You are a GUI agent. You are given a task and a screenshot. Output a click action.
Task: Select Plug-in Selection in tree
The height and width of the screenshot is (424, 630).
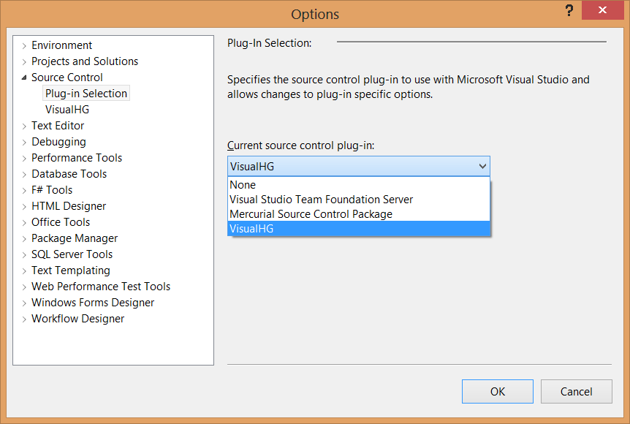[86, 94]
